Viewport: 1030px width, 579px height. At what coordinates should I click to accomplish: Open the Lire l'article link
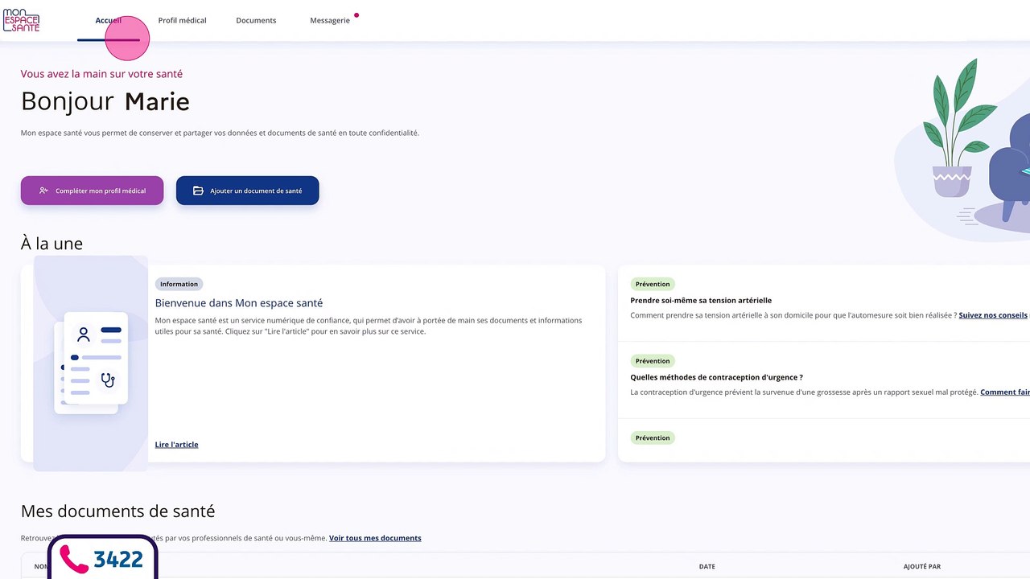pyautogui.click(x=176, y=445)
